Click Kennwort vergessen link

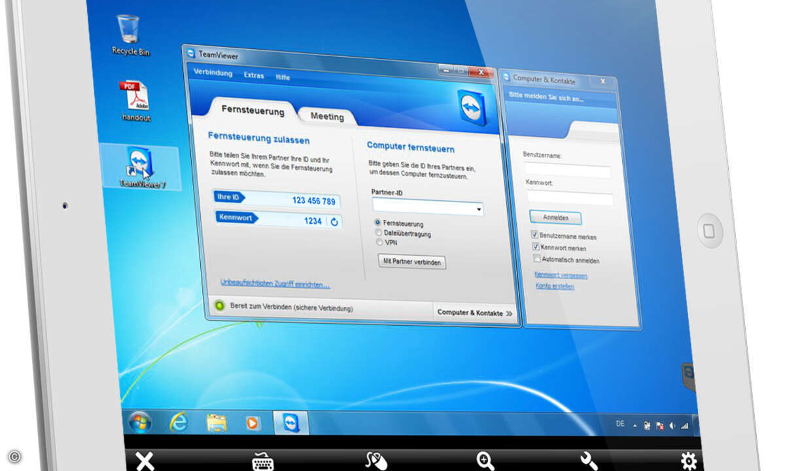point(561,275)
